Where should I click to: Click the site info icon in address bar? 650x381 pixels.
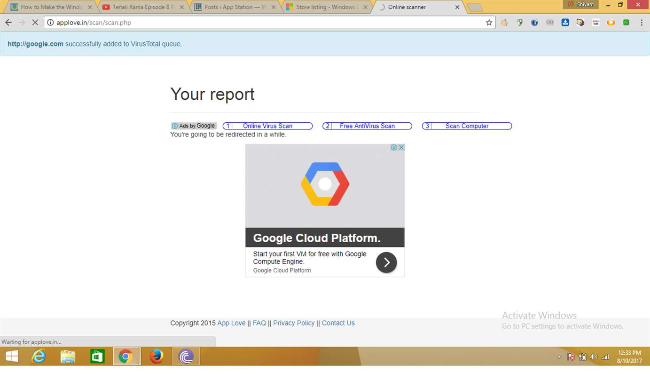pos(51,23)
